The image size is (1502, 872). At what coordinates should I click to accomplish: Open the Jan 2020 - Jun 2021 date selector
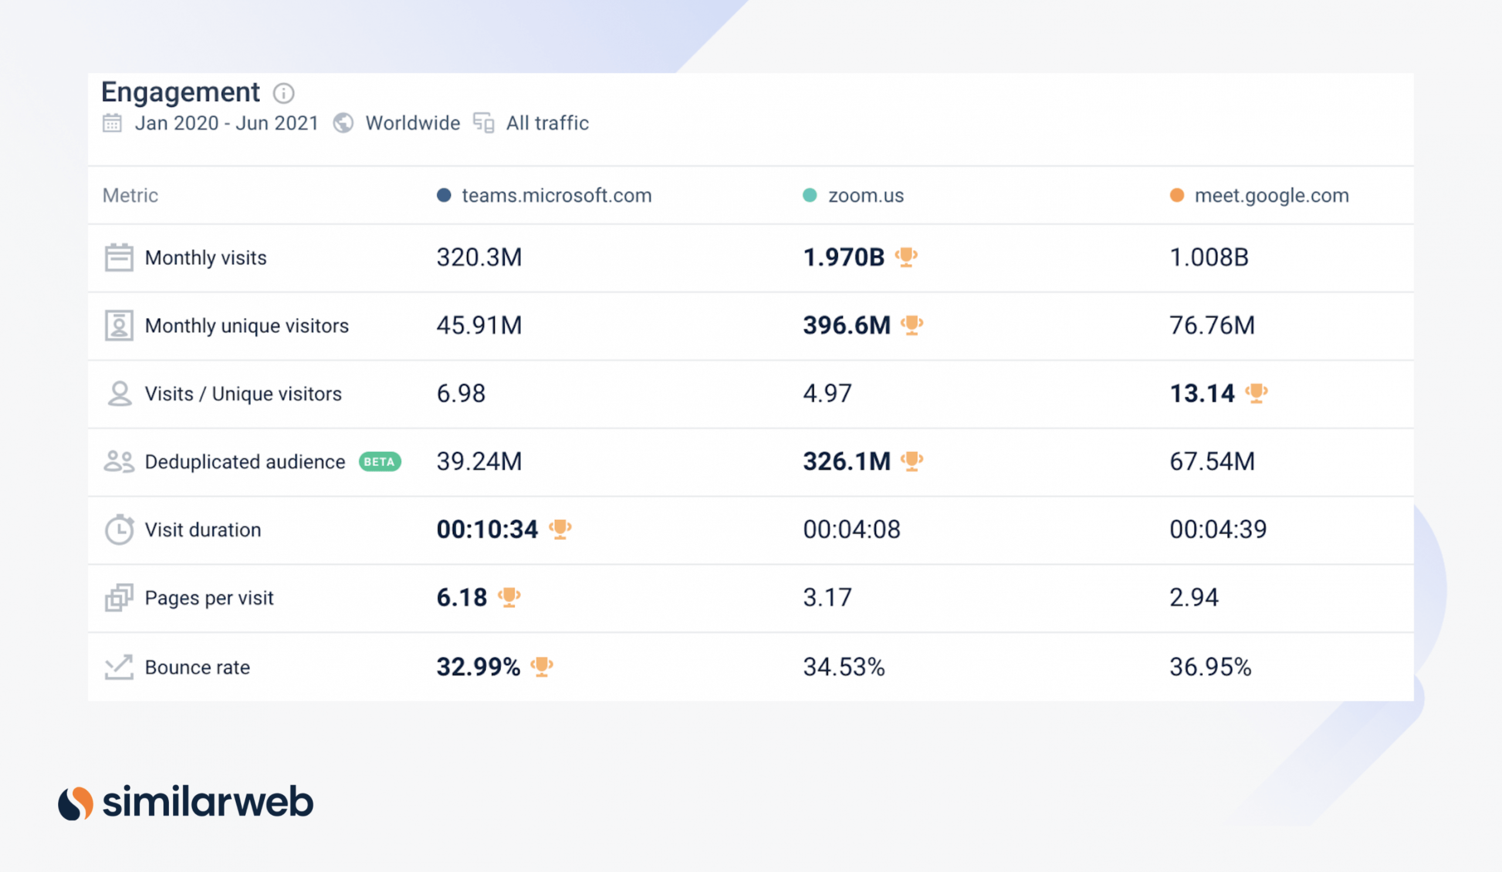pos(226,123)
